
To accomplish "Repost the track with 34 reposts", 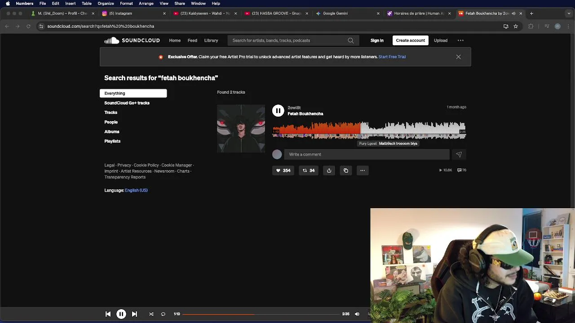I will (309, 170).
